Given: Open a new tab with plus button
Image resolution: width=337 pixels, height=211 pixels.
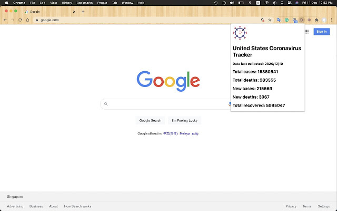Looking at the screenshot, I should [x=83, y=12].
